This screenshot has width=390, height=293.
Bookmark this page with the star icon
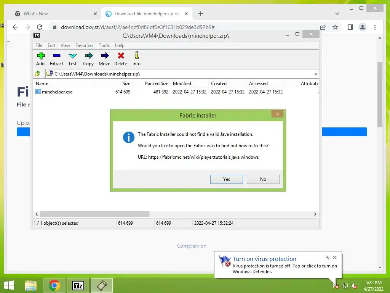[x=335, y=27]
